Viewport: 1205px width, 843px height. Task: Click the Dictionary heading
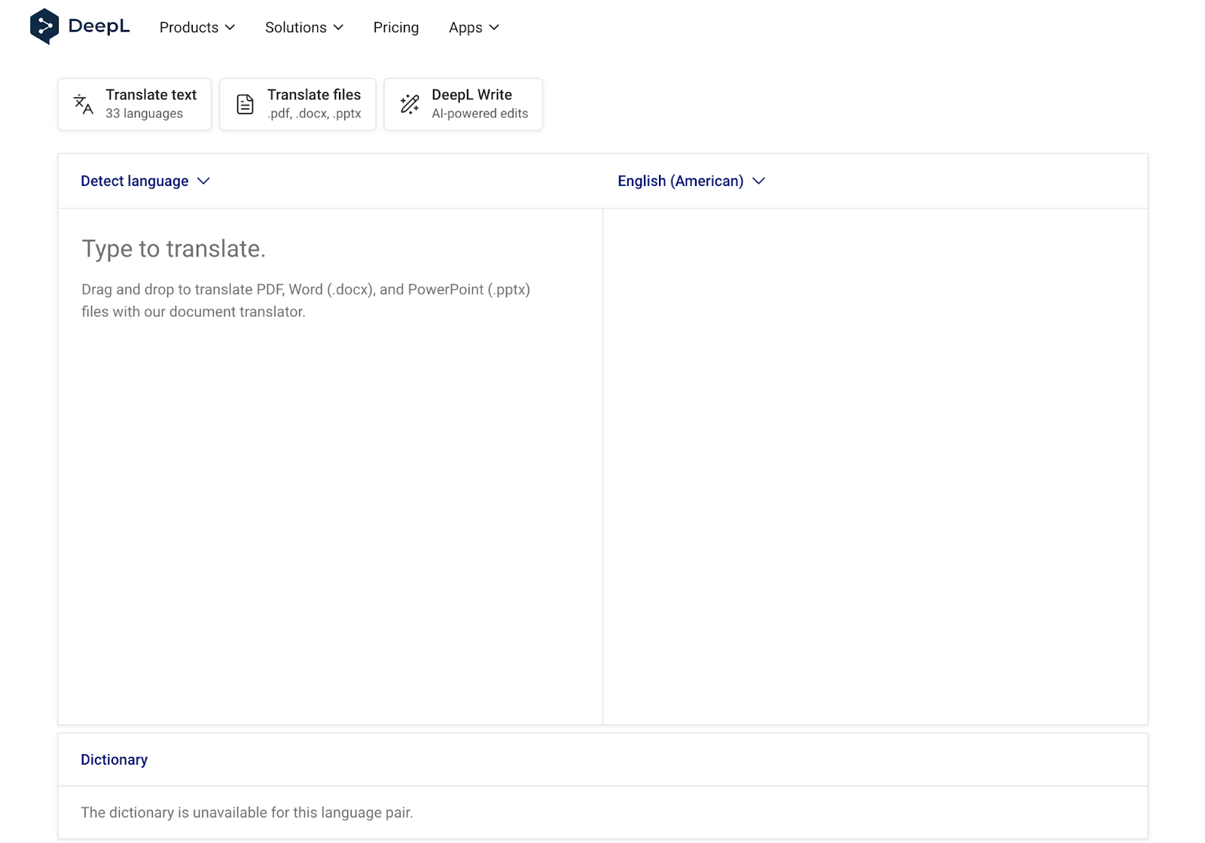click(x=114, y=759)
